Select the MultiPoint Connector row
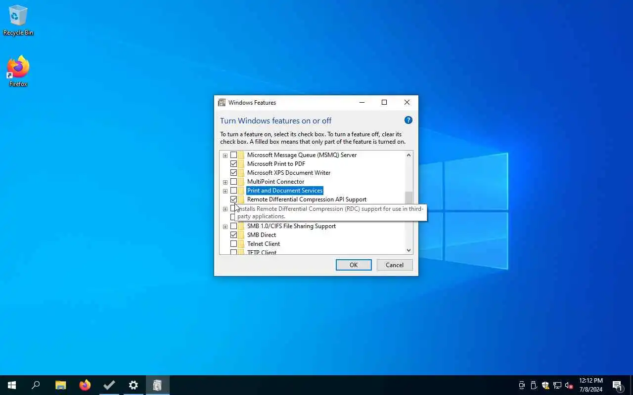The width and height of the screenshot is (633, 395). tap(275, 182)
